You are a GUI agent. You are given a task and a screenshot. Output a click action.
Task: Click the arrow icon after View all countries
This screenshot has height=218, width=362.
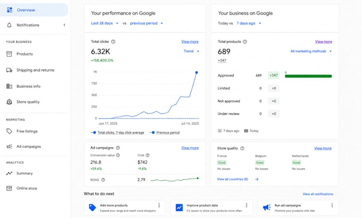[257, 179]
